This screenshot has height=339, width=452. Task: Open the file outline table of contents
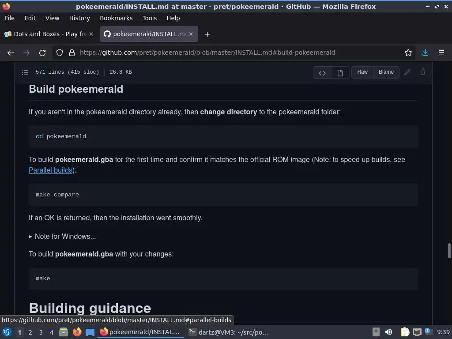click(x=25, y=72)
